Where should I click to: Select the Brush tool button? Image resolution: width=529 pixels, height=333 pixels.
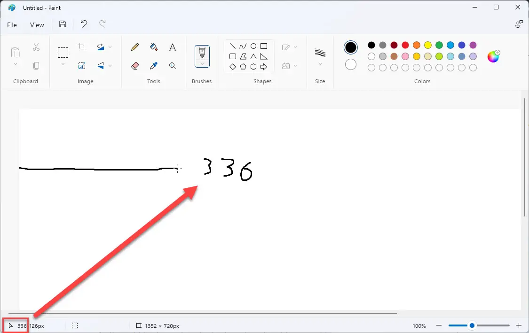[x=202, y=53]
